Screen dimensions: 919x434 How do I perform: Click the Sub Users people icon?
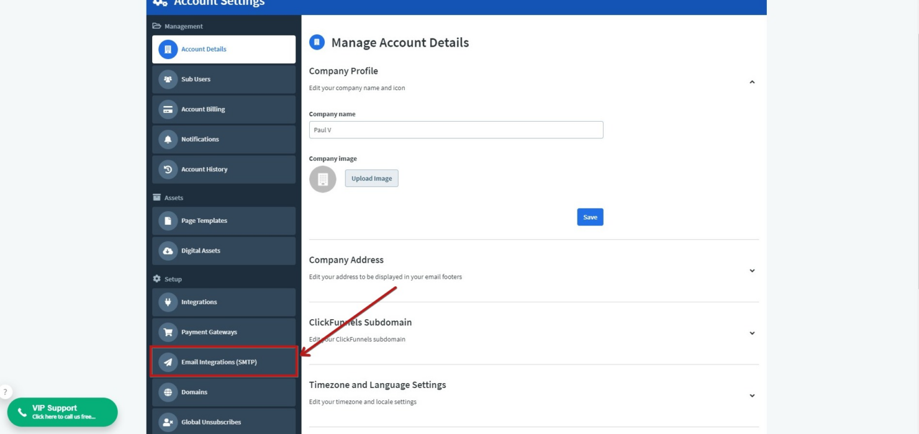(x=168, y=79)
